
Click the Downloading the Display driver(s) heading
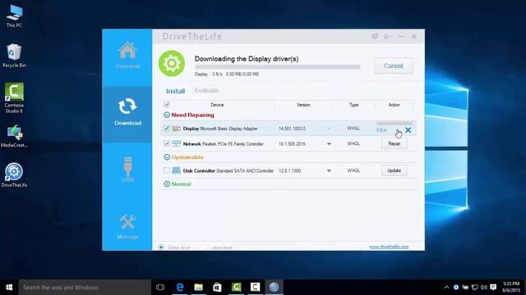click(247, 59)
